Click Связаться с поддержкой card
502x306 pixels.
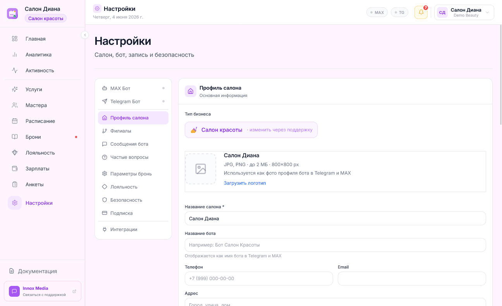(x=43, y=291)
